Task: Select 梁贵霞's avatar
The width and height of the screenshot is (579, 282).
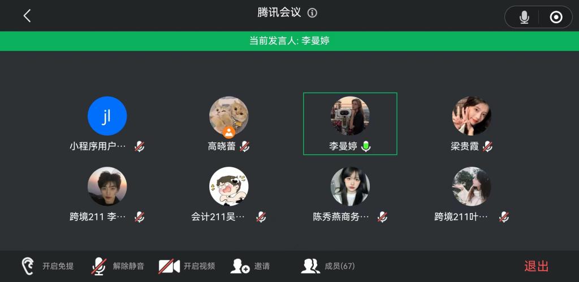Action: tap(472, 116)
